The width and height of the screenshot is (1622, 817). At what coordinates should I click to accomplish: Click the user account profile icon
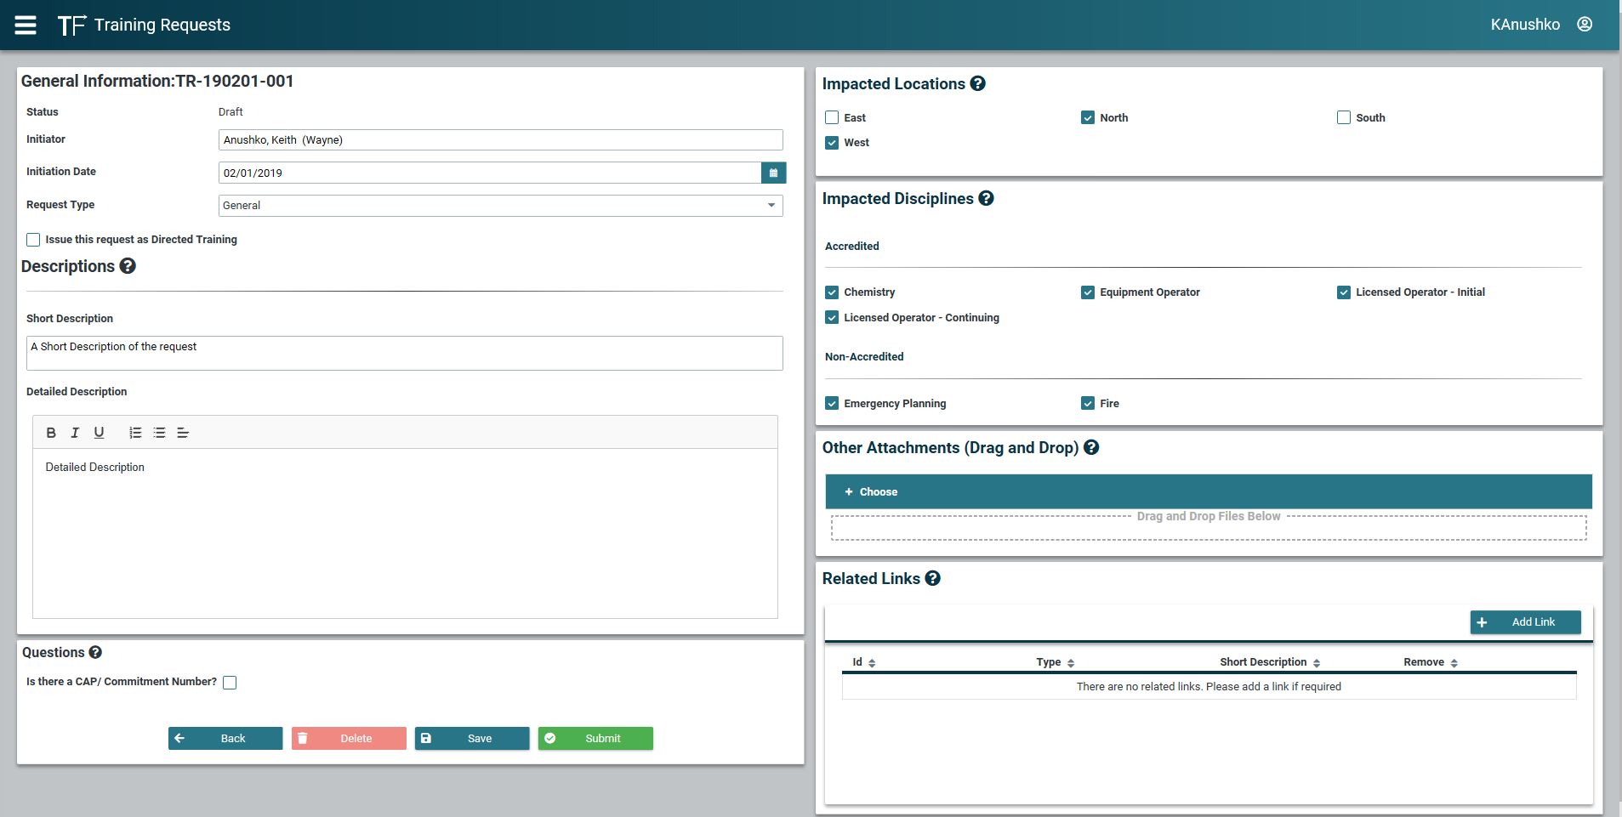point(1584,25)
